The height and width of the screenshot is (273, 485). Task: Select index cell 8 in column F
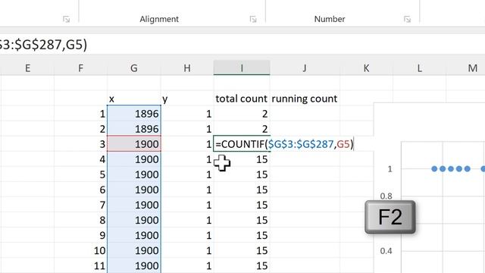(81, 220)
